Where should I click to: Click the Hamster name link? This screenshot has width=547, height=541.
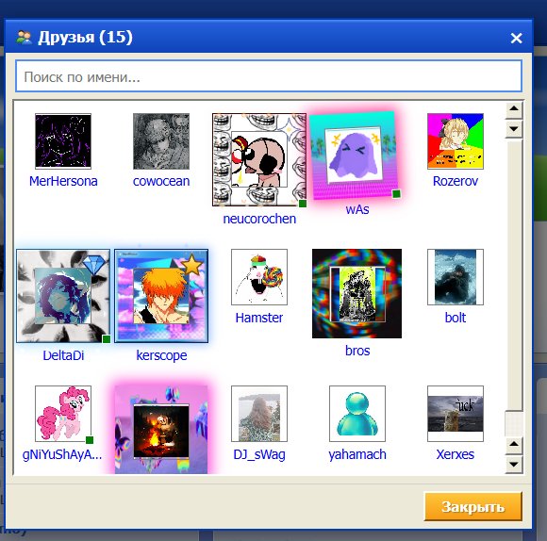pyautogui.click(x=259, y=318)
